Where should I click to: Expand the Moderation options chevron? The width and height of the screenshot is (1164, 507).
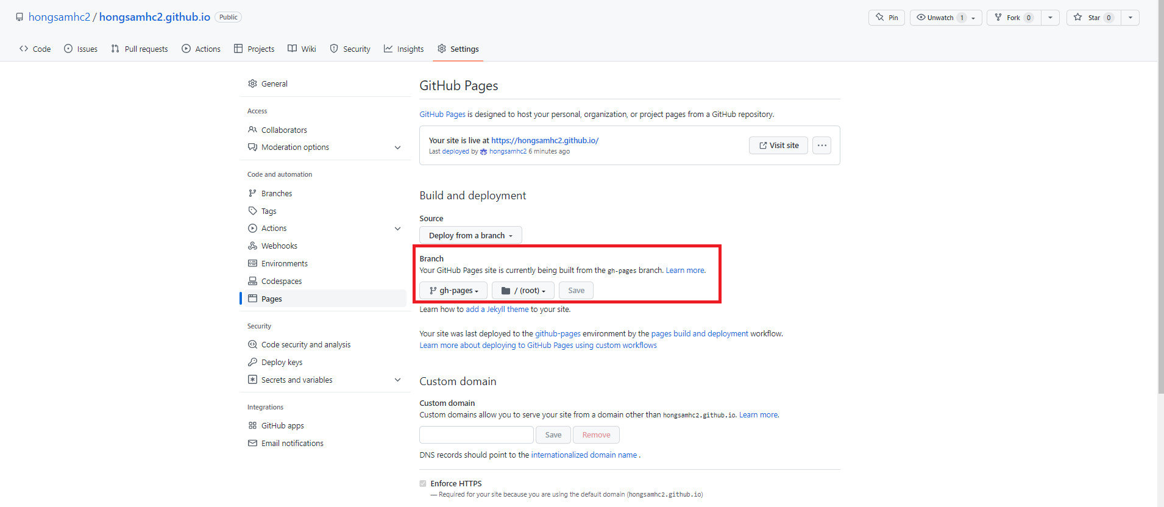click(397, 147)
